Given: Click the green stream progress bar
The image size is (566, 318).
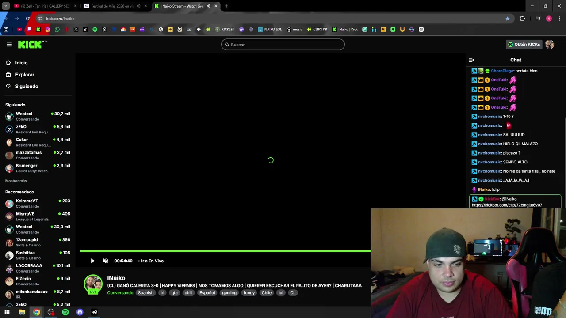Looking at the screenshot, I should [x=226, y=251].
